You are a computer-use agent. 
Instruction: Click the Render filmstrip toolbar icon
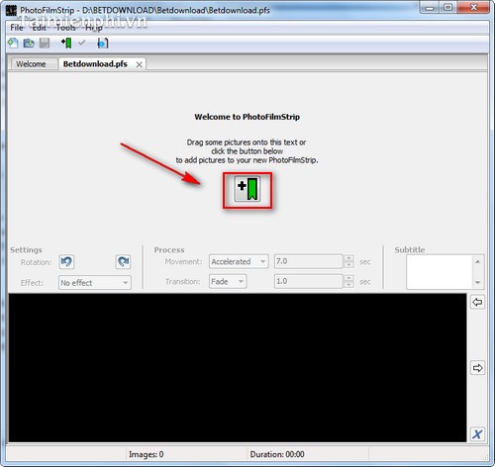(x=103, y=44)
